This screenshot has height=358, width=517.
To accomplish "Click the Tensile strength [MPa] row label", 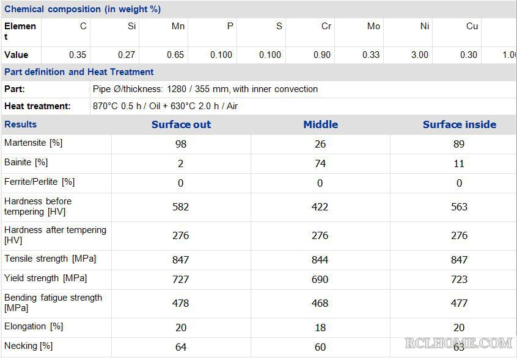I will tap(50, 259).
